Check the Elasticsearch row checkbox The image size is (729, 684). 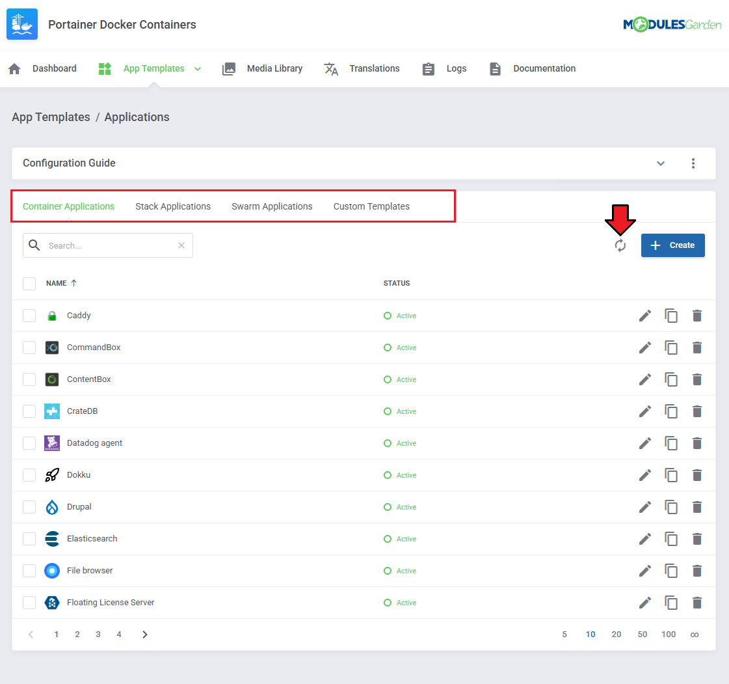(29, 539)
